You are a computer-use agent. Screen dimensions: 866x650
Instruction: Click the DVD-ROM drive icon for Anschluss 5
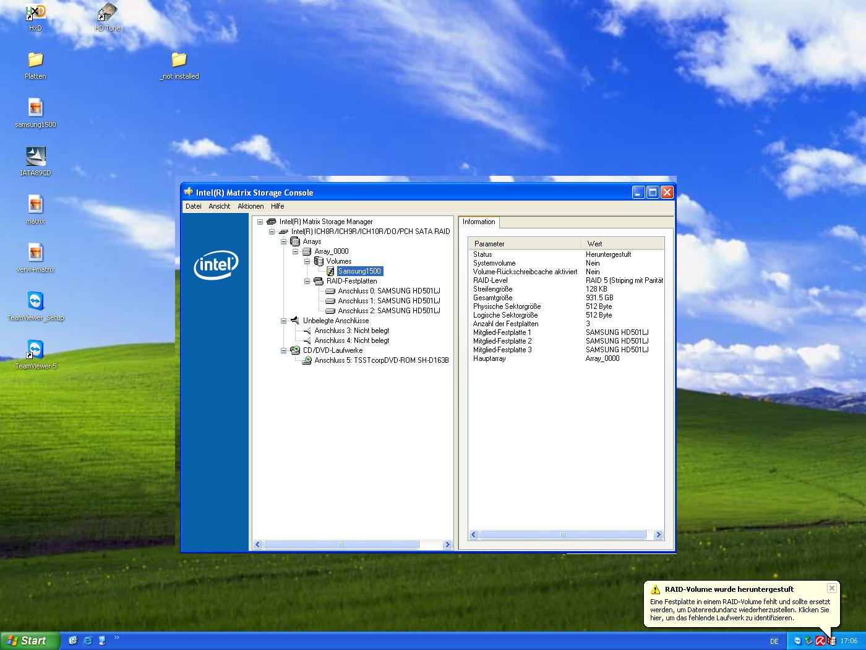tap(307, 360)
